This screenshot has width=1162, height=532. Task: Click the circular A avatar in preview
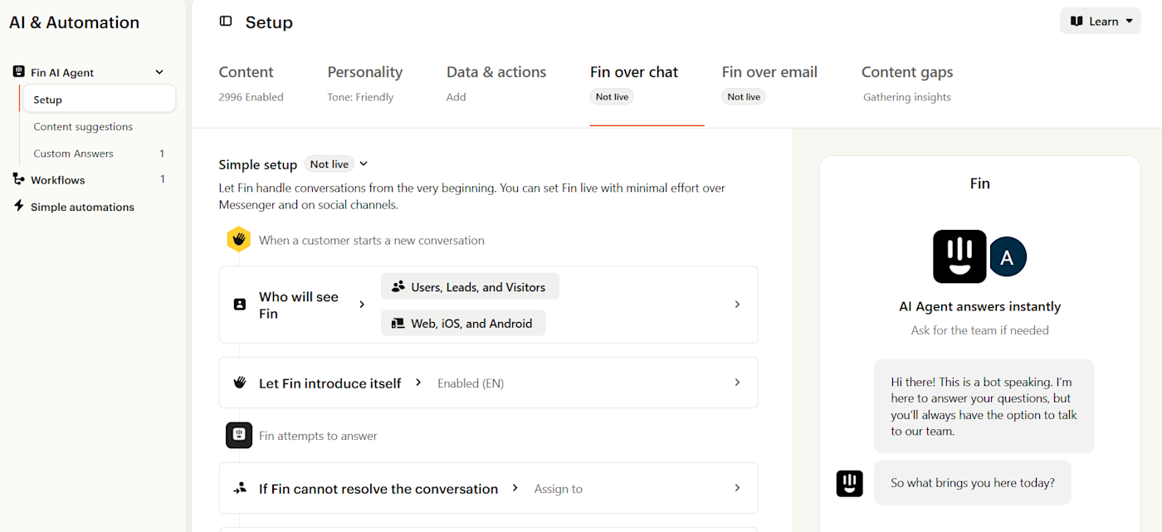point(1007,257)
